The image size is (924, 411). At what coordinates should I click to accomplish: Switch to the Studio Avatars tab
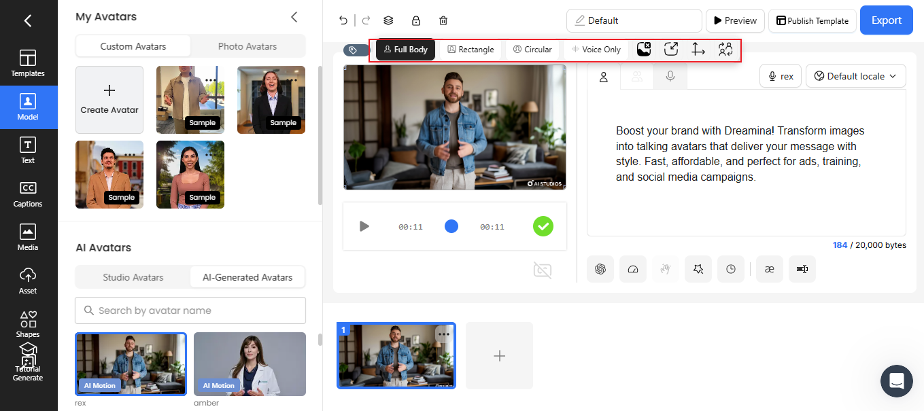click(133, 277)
